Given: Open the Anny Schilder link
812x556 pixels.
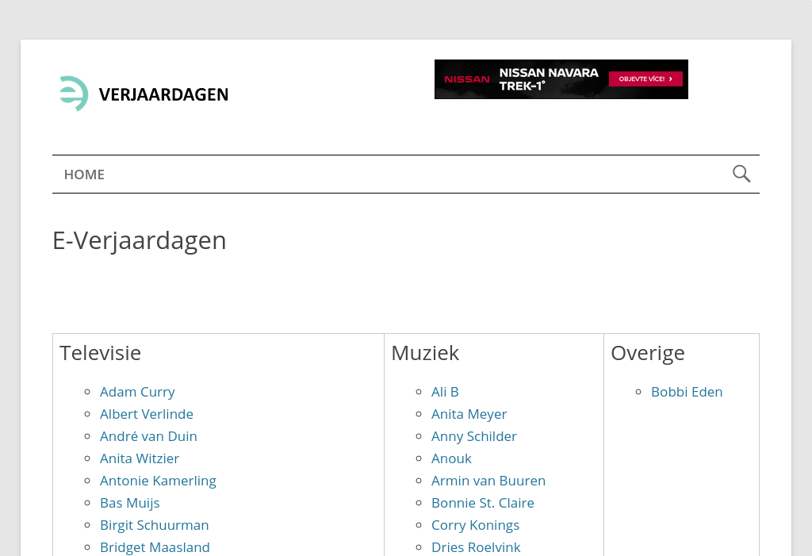Looking at the screenshot, I should point(474,437).
